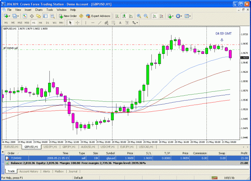Image resolution: width=251 pixels, height=181 pixels.
Task: Open the Insert menu
Action: [x=28, y=10]
